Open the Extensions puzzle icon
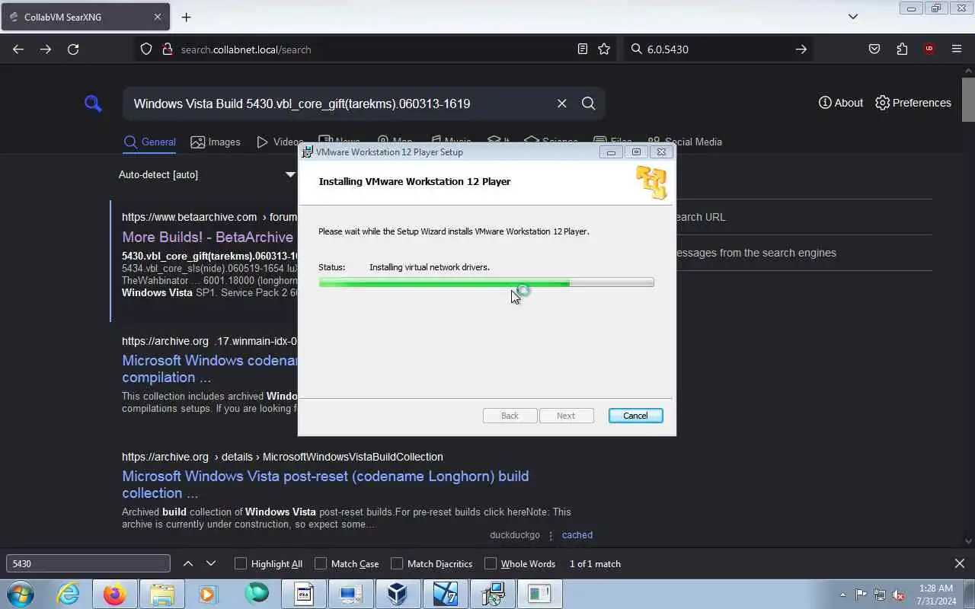The width and height of the screenshot is (975, 609). [902, 49]
